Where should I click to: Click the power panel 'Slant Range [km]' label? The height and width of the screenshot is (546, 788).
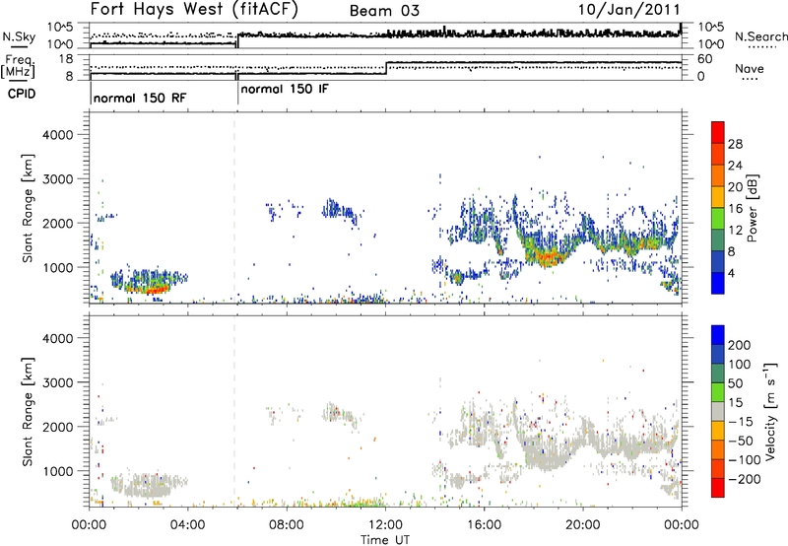28,208
